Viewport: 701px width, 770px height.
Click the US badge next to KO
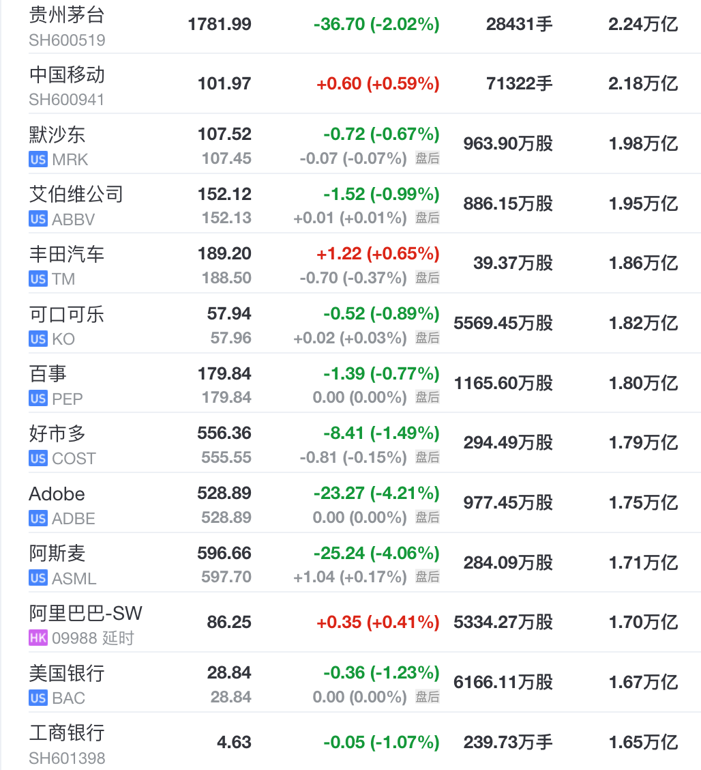[38, 339]
